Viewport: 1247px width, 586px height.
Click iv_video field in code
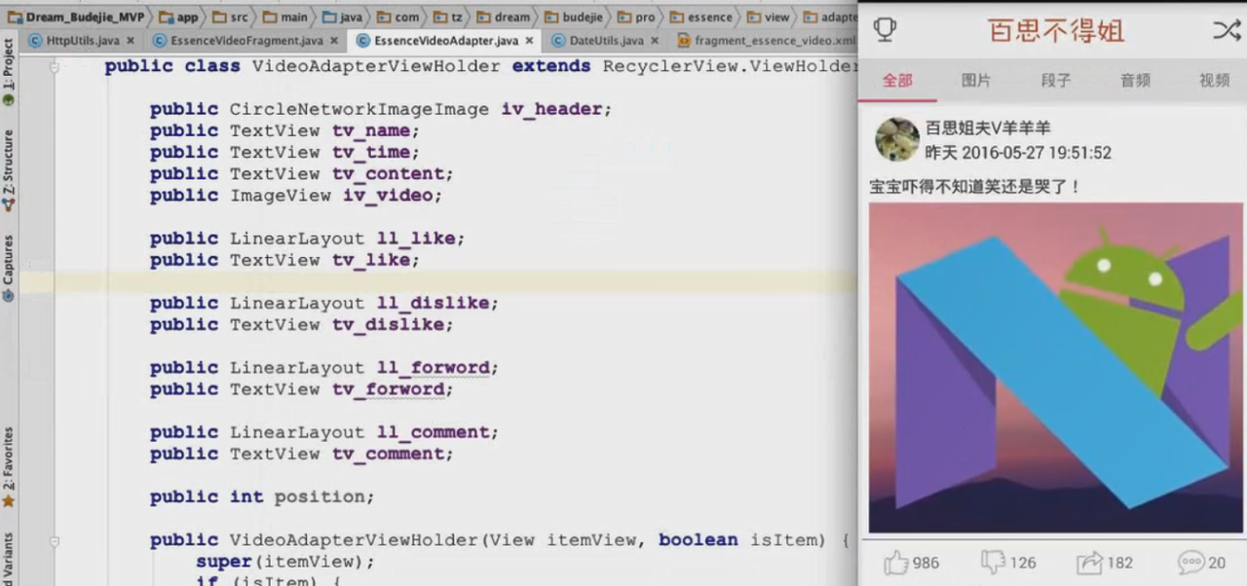[388, 195]
